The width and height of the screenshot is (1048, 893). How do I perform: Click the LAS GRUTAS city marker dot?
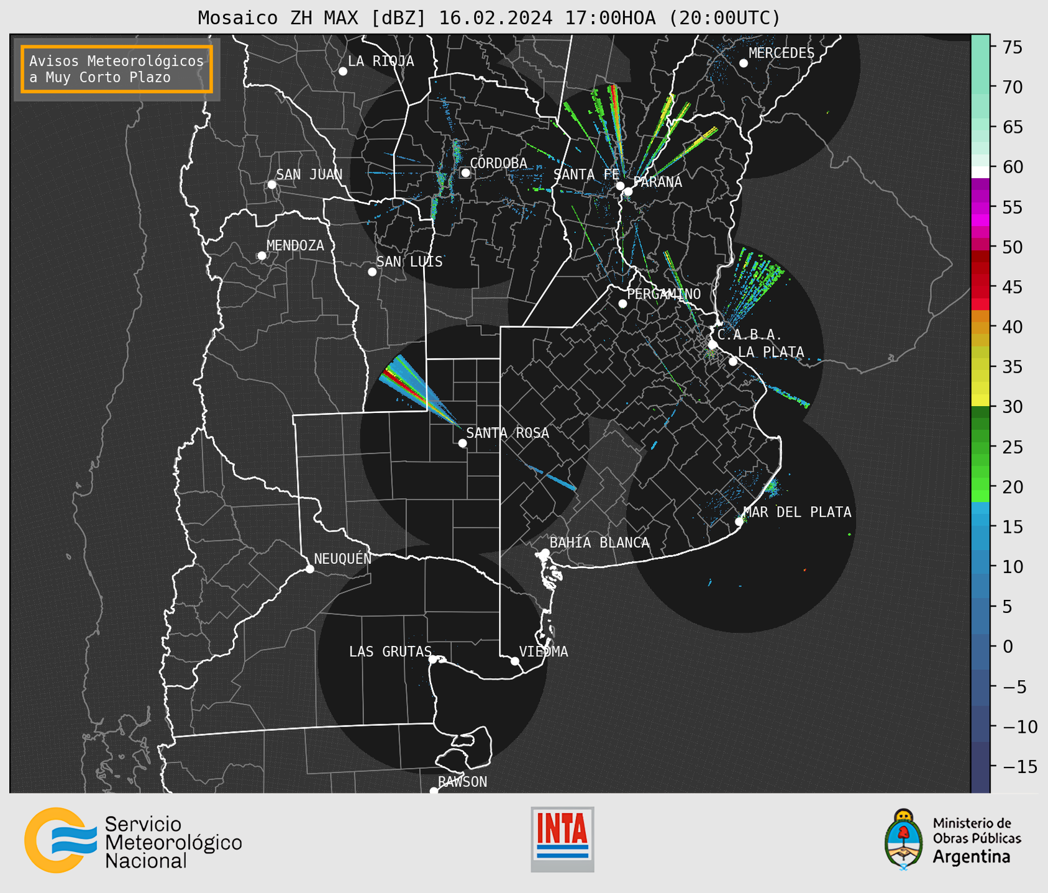coord(433,660)
